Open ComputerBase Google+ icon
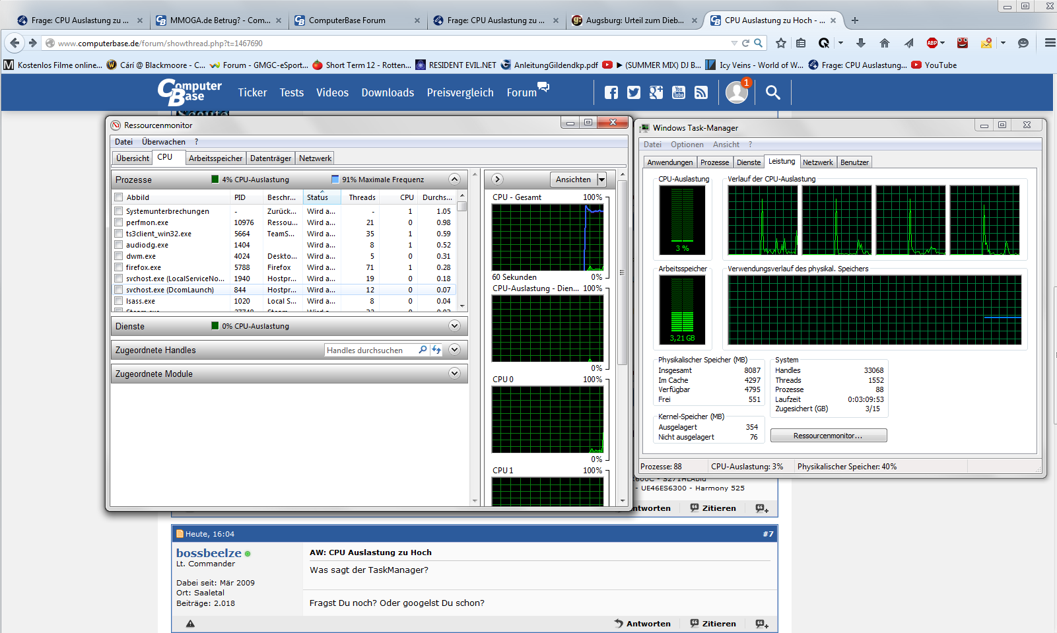 (x=656, y=92)
